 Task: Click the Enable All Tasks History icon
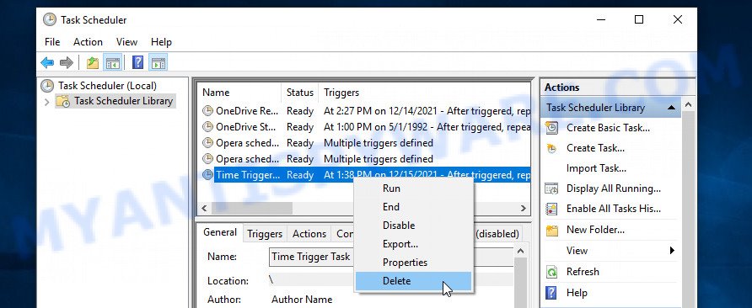pyautogui.click(x=552, y=209)
